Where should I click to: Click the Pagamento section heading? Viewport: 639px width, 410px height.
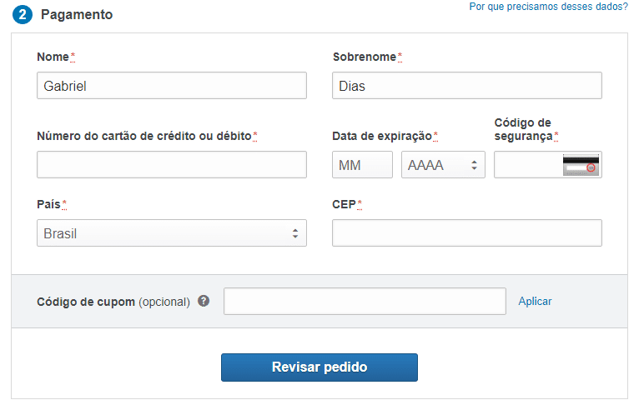tap(77, 15)
